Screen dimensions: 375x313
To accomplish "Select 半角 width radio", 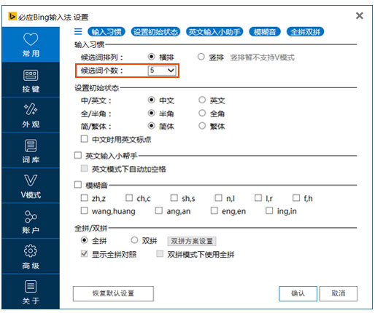I will coord(152,113).
